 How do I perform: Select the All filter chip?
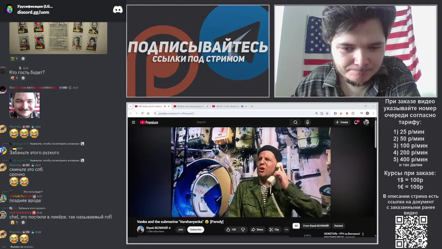tap(296, 226)
